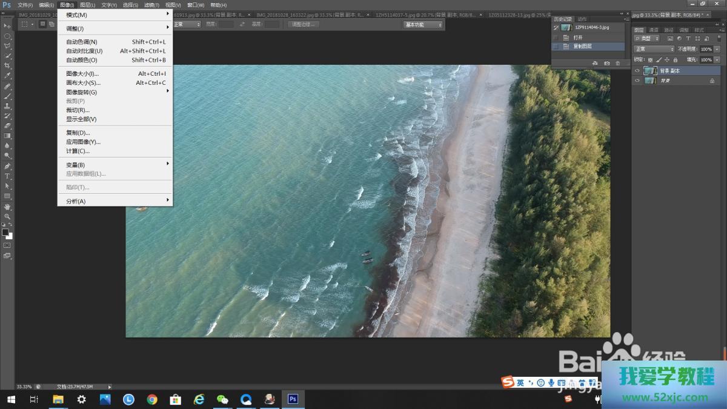Select the Gradient tool
727x409 pixels.
point(7,136)
